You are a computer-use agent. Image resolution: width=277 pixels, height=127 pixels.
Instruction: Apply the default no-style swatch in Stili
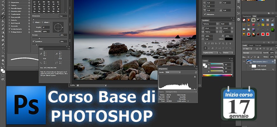click(x=244, y=20)
